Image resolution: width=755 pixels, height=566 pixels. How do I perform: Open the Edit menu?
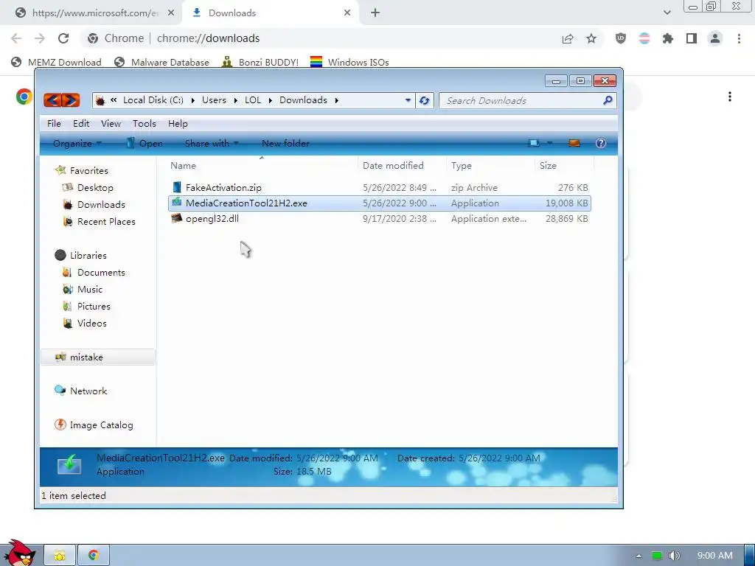tap(81, 123)
